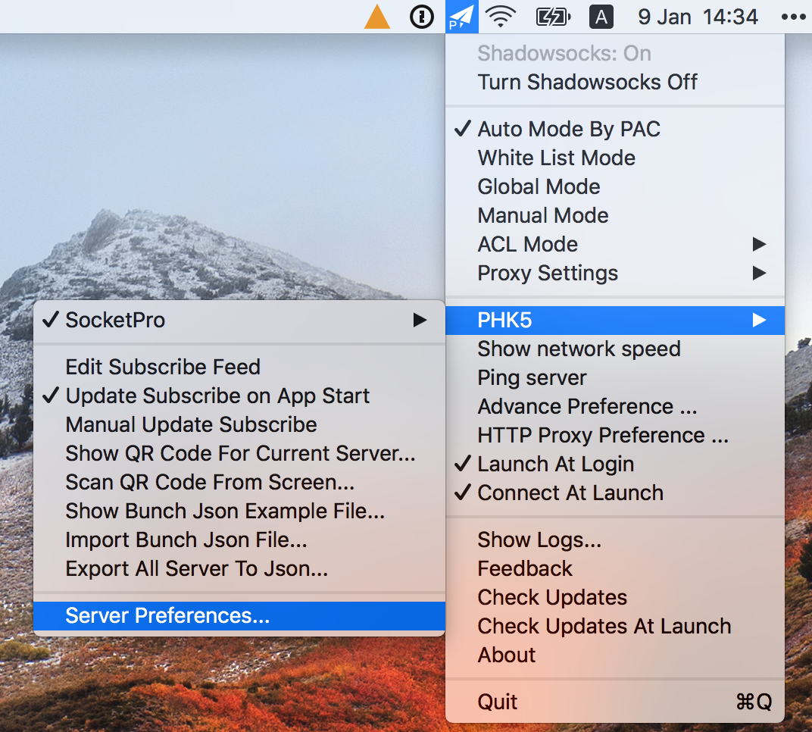Show QR Code For Current Server
The width and height of the screenshot is (812, 732).
pyautogui.click(x=239, y=453)
